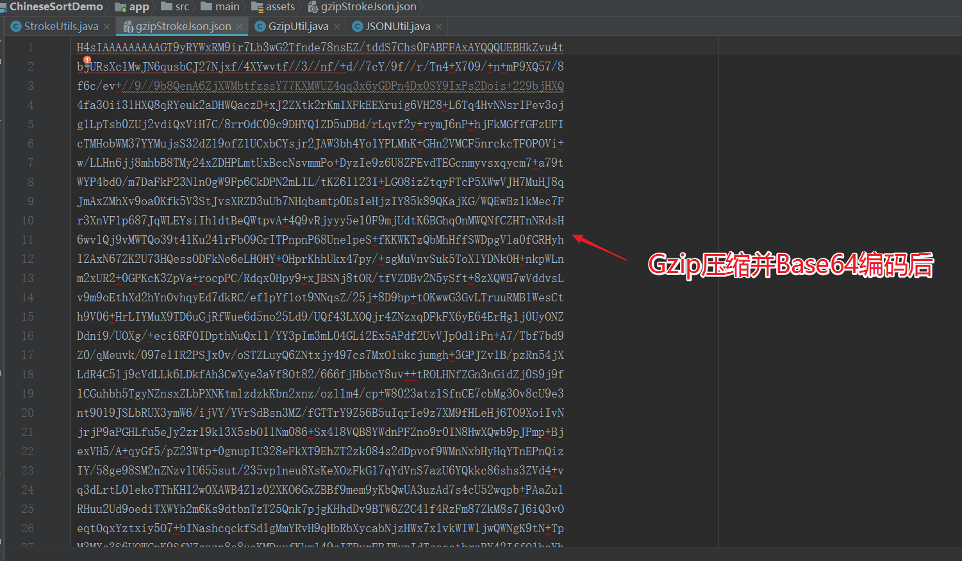Place cursor in line starting 'q3dLrtLOlekoTThKH12w'
This screenshot has width=962, height=561.
[x=320, y=490]
